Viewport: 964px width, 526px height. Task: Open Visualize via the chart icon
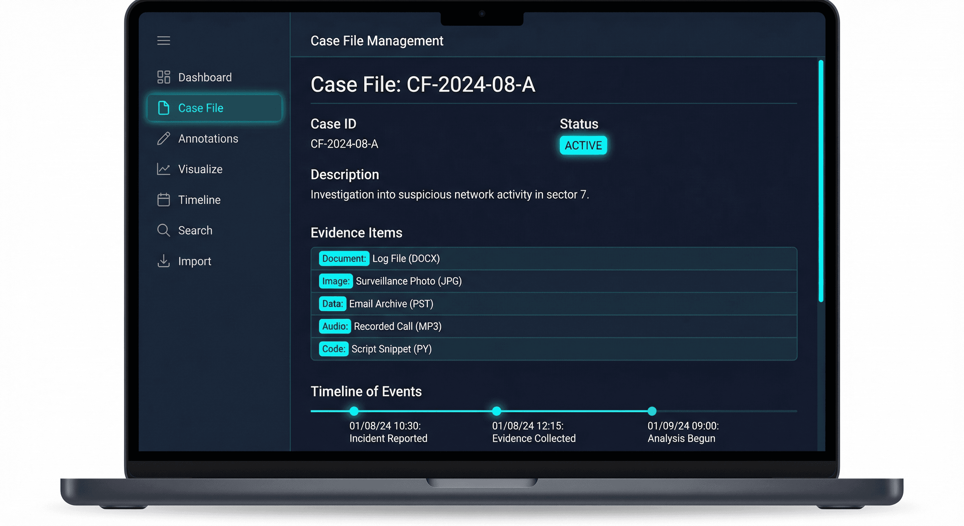click(163, 169)
